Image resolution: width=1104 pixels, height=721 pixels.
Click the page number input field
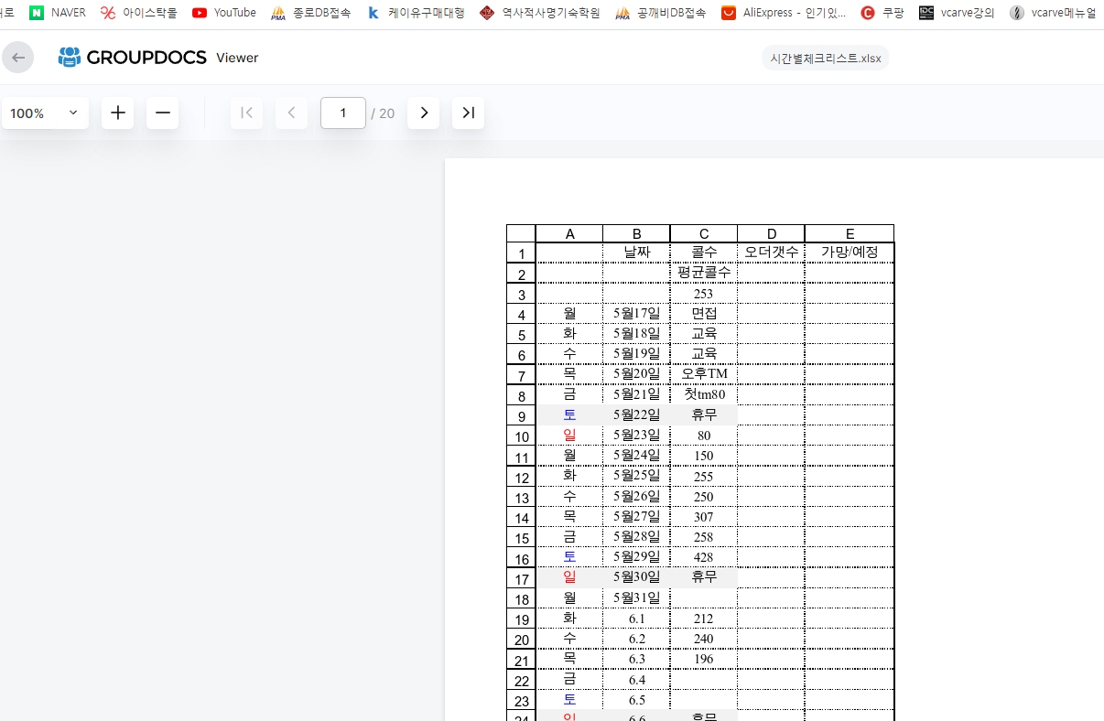343,113
